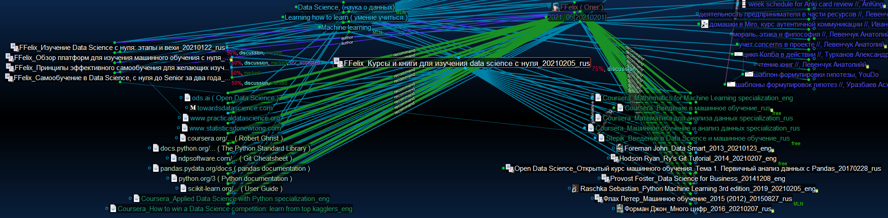Click the page icon of Coursera_Введение в машинное обучение
The image size is (888, 218).
click(620, 108)
